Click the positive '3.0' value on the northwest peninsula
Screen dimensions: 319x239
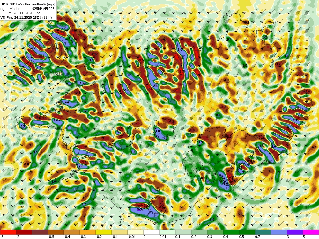33,48
